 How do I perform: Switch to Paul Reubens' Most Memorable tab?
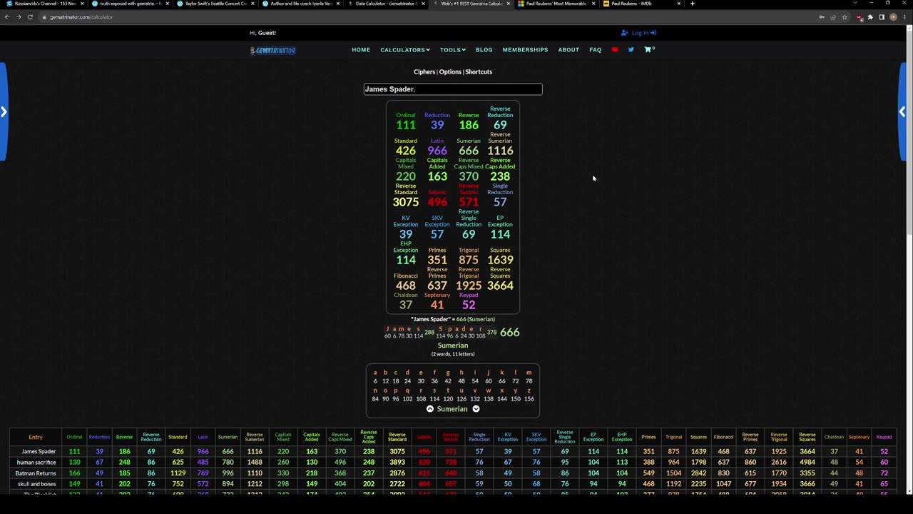[556, 4]
